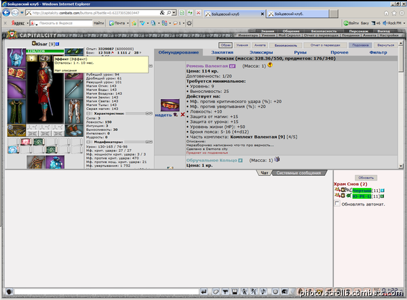Click the send message arrow icon
The width and height of the screenshot is (407, 300).
coord(203,292)
